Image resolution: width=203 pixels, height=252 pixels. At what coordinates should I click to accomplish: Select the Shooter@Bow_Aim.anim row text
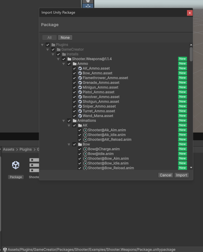pyautogui.click(x=108, y=159)
